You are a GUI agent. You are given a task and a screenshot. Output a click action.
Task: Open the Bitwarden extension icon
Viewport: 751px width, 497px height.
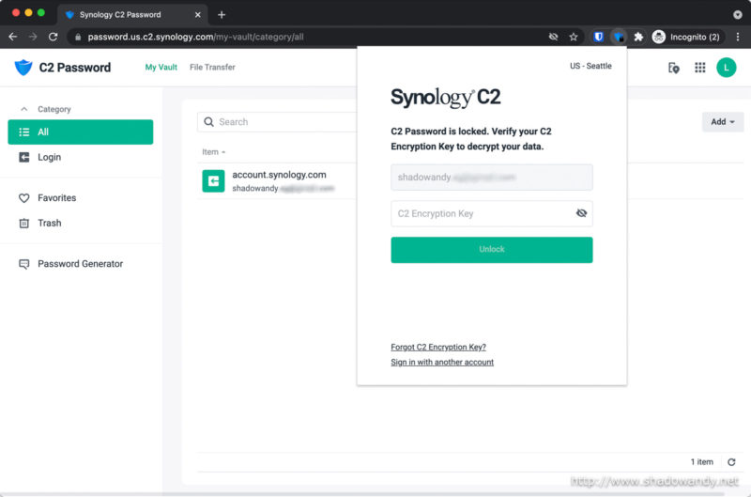[598, 37]
